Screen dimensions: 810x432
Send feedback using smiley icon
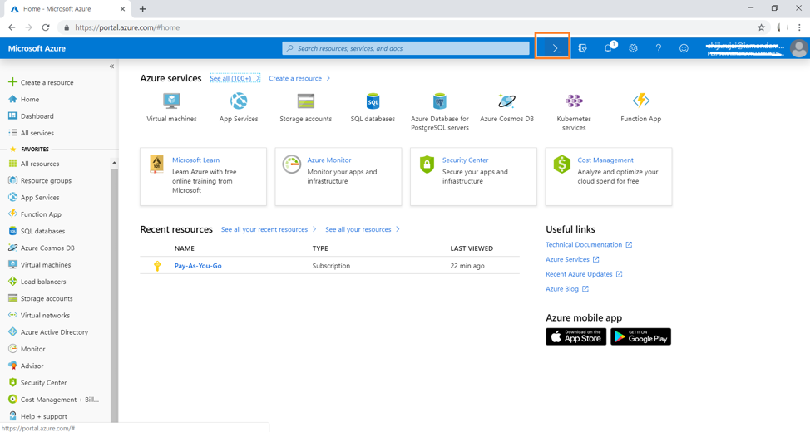(684, 48)
